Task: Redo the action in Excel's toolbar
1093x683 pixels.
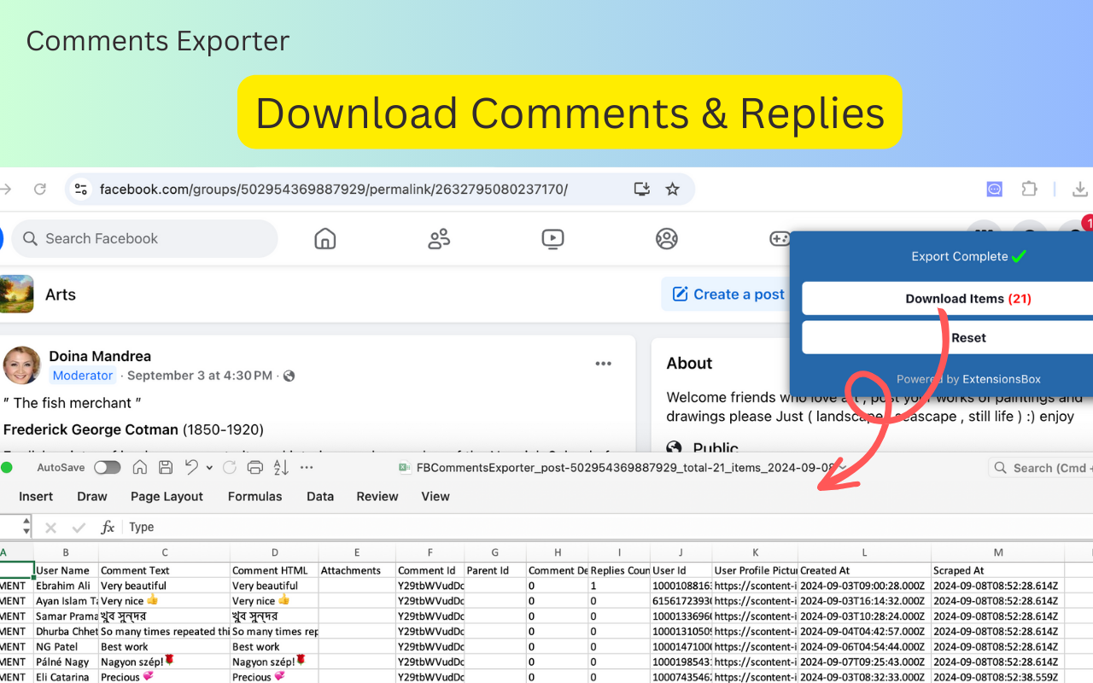Action: [229, 468]
